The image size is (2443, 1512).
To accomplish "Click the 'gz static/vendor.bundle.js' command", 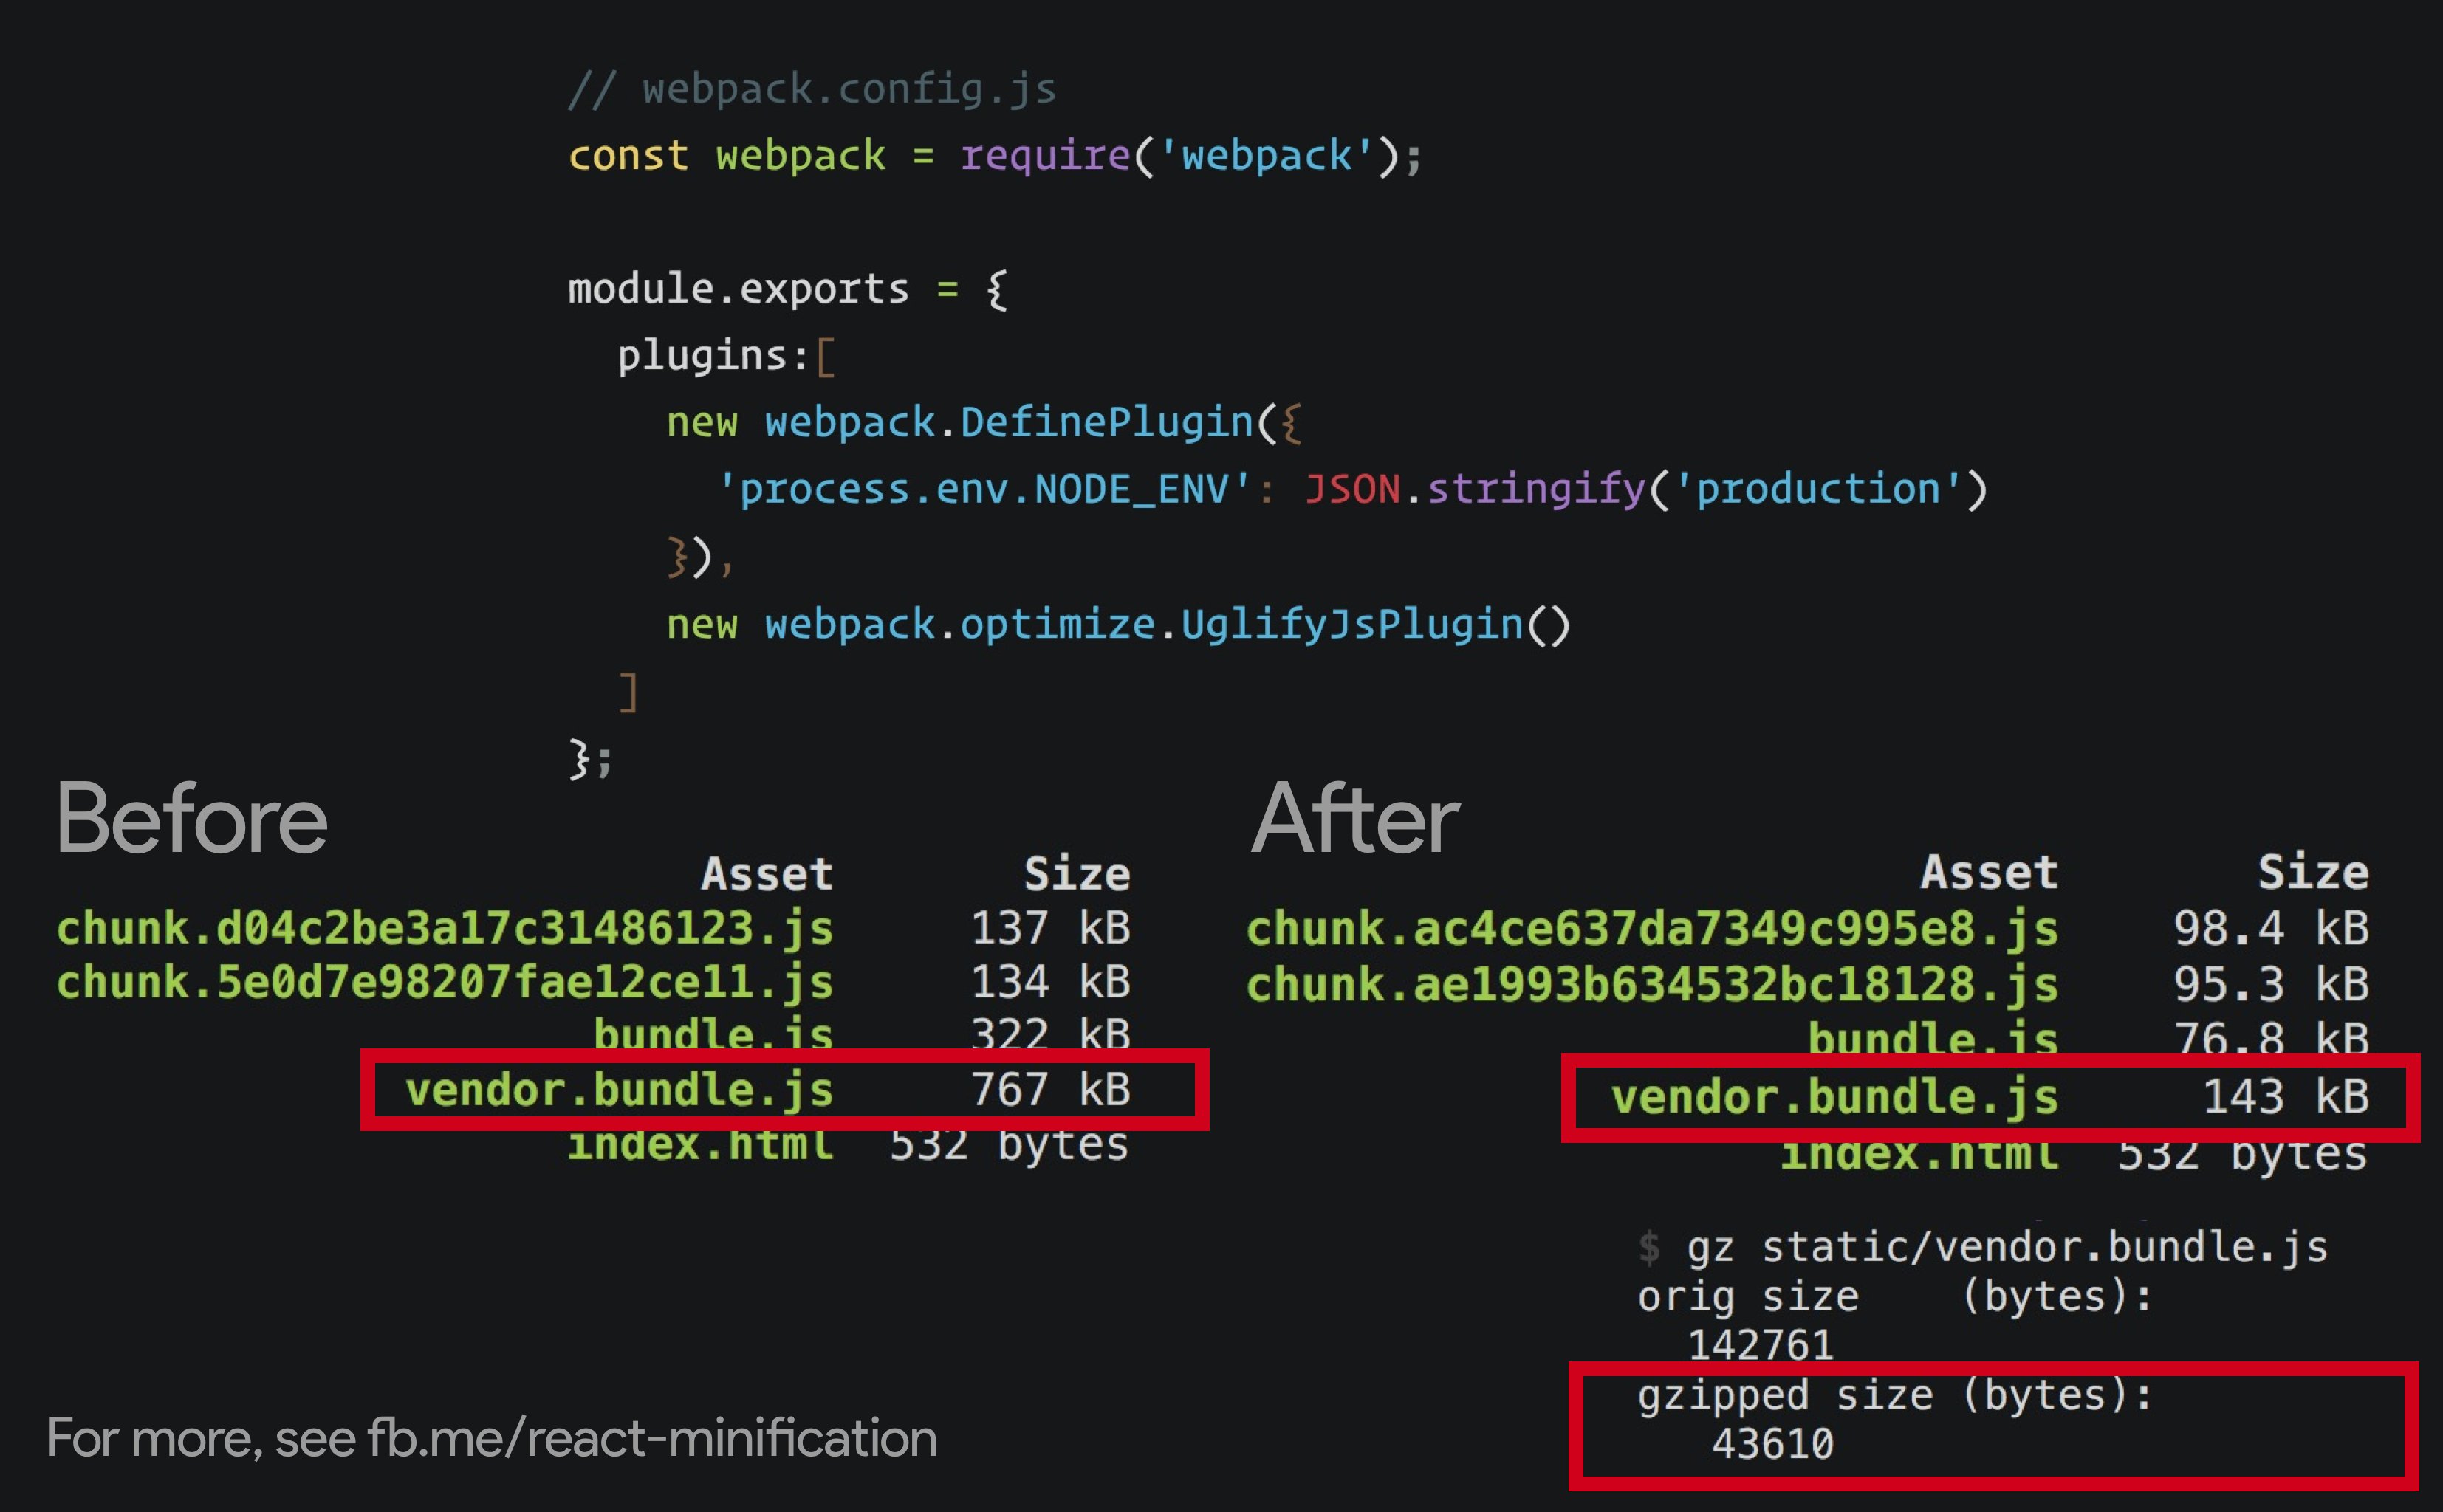I will tap(2007, 1247).
